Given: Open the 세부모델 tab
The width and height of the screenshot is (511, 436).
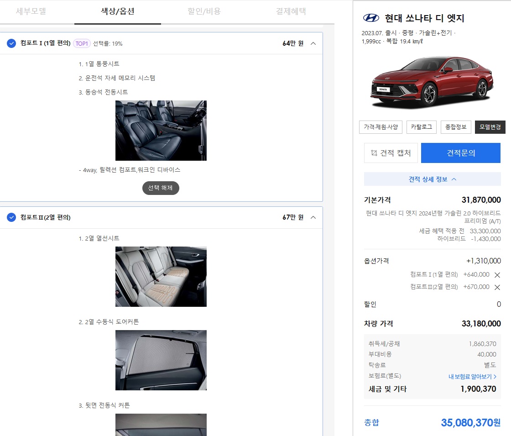Looking at the screenshot, I should (31, 11).
